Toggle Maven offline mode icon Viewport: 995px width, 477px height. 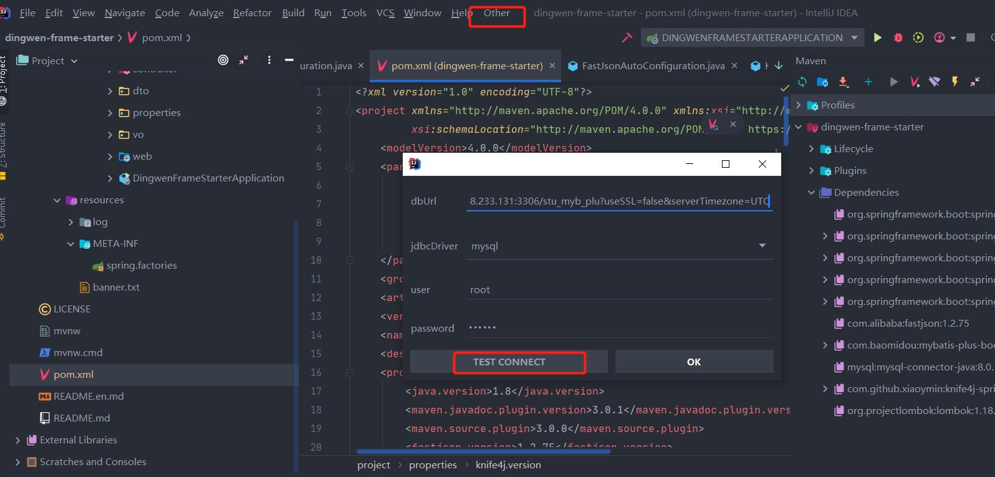(x=935, y=82)
